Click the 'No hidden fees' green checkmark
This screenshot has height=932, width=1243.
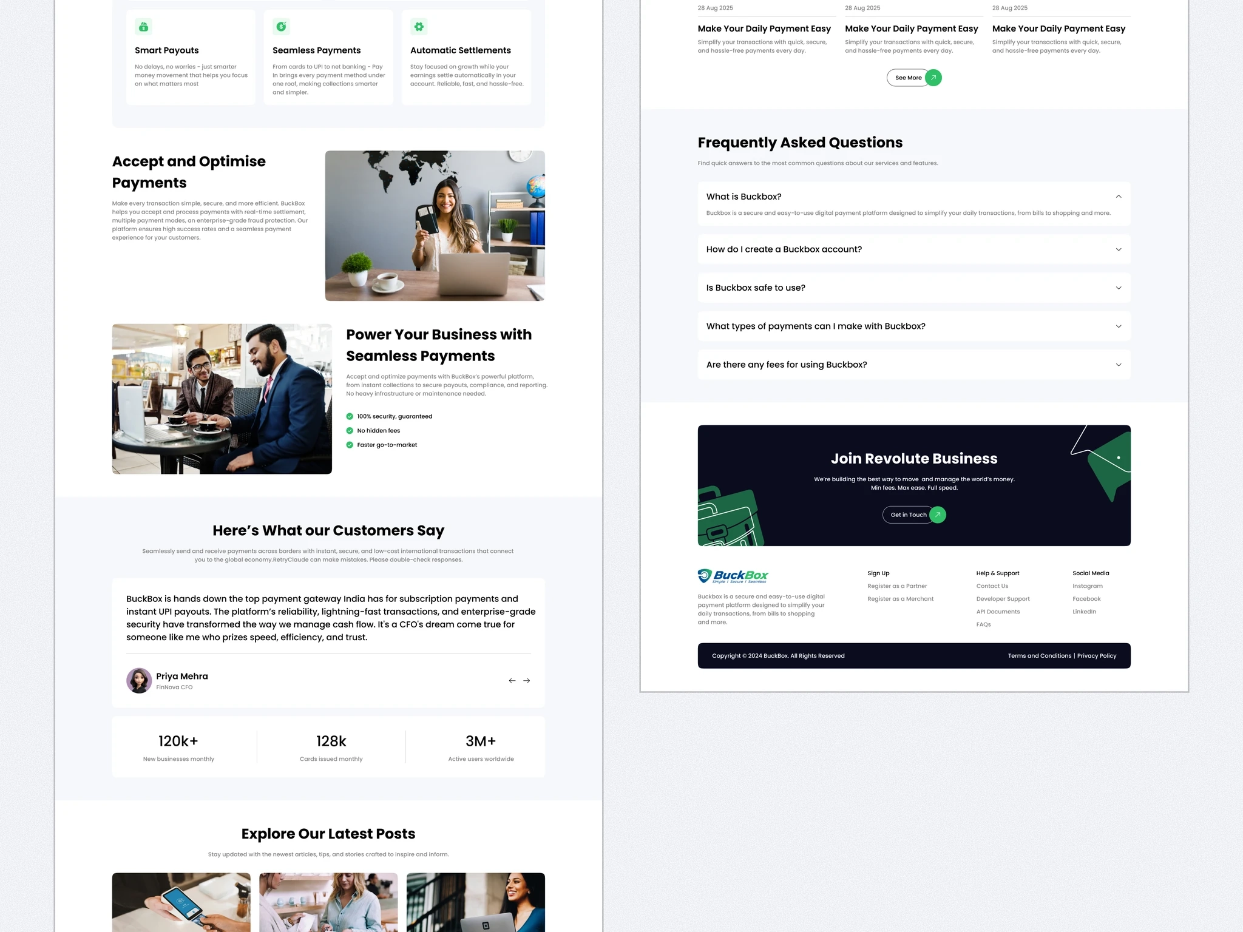350,431
